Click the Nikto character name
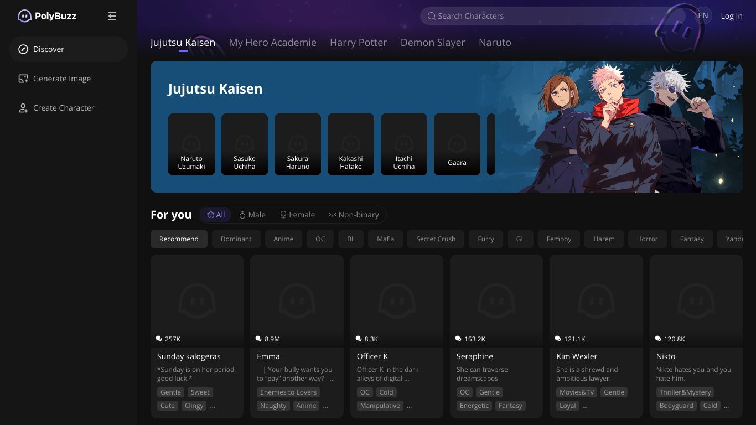Viewport: 756px width, 425px height. [x=666, y=356]
